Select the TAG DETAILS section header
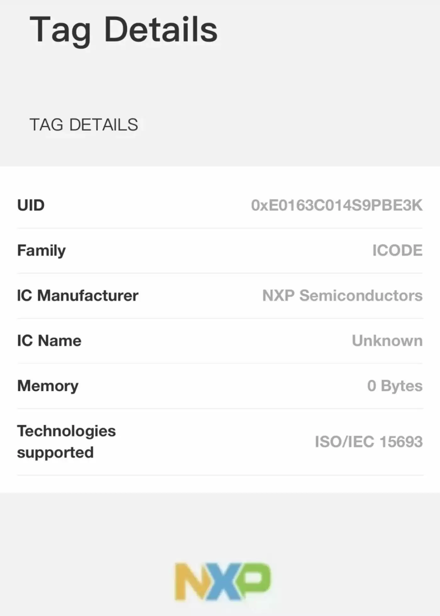The image size is (440, 616). click(x=84, y=124)
